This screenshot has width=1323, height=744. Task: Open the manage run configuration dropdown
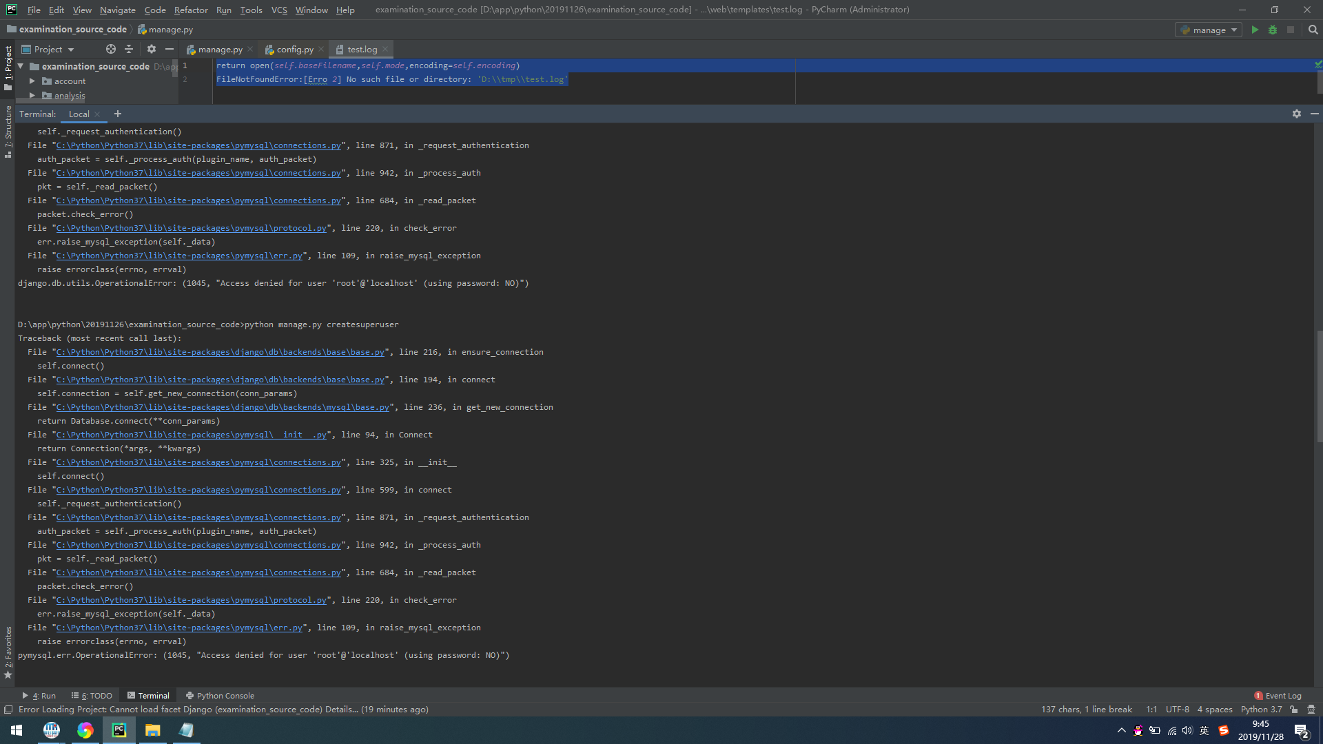coord(1209,30)
